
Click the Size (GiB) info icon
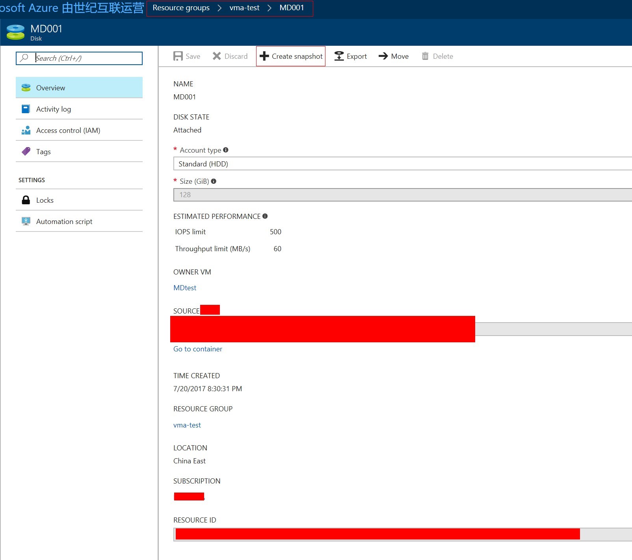(x=214, y=181)
